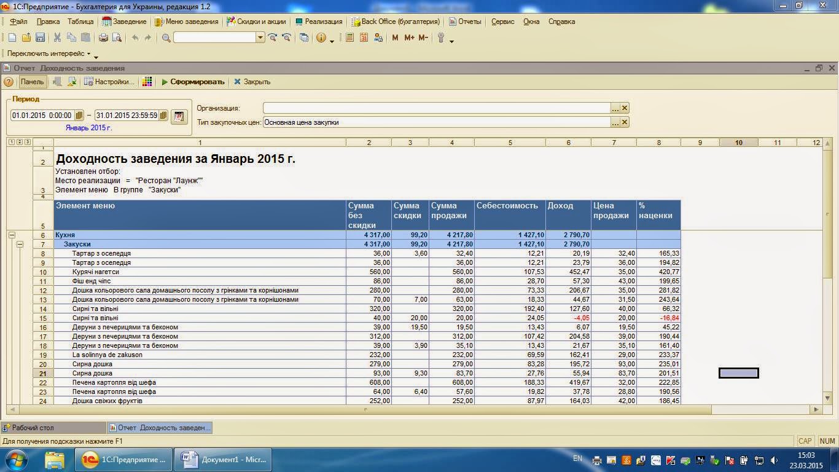Switch to Документ1 - Microsoft Word in taskbar
Viewport: 839px width, 472px height.
coord(223,460)
